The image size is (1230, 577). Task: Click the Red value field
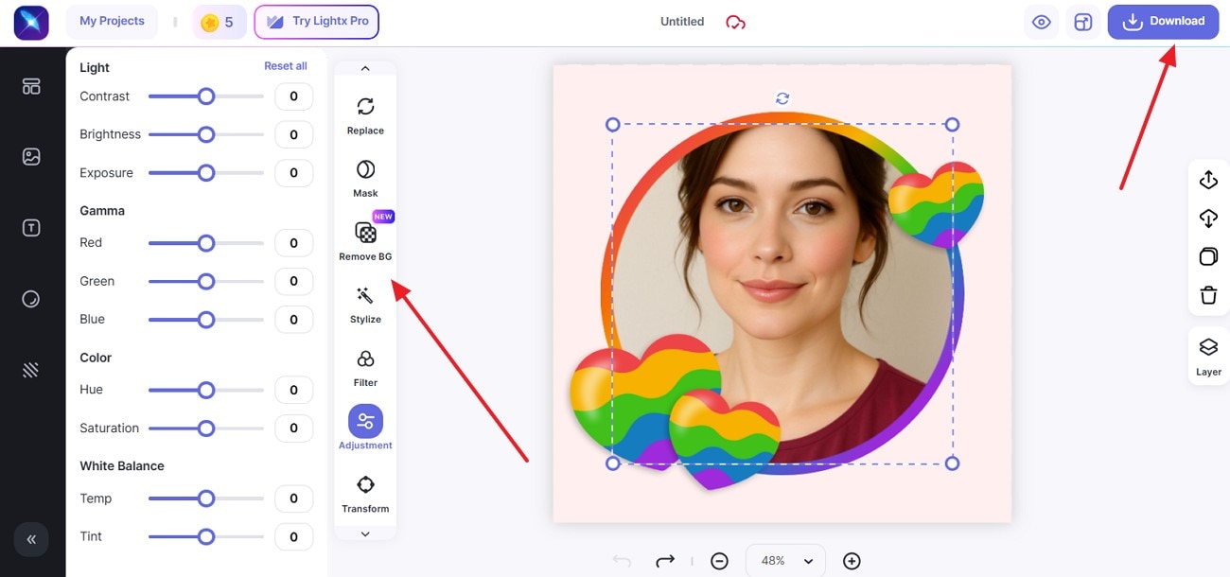click(293, 243)
